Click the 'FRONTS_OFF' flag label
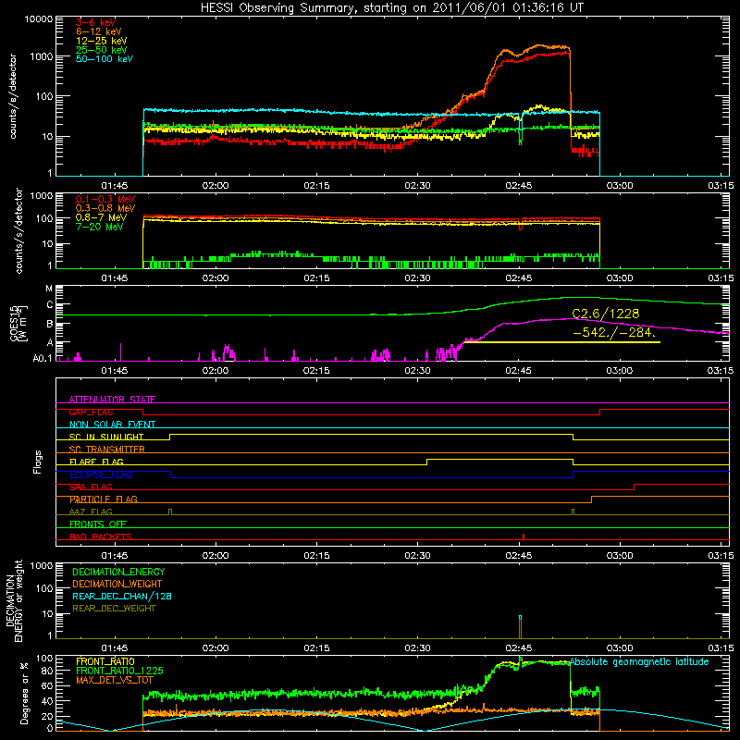This screenshot has height=740, width=740. click(x=98, y=524)
